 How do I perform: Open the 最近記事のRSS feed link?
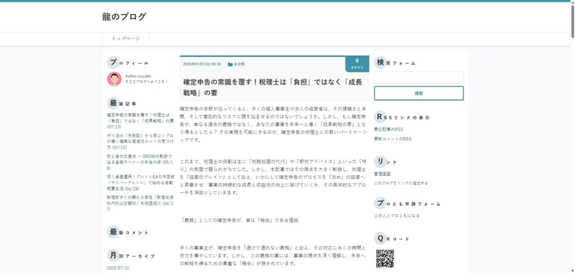(x=389, y=129)
